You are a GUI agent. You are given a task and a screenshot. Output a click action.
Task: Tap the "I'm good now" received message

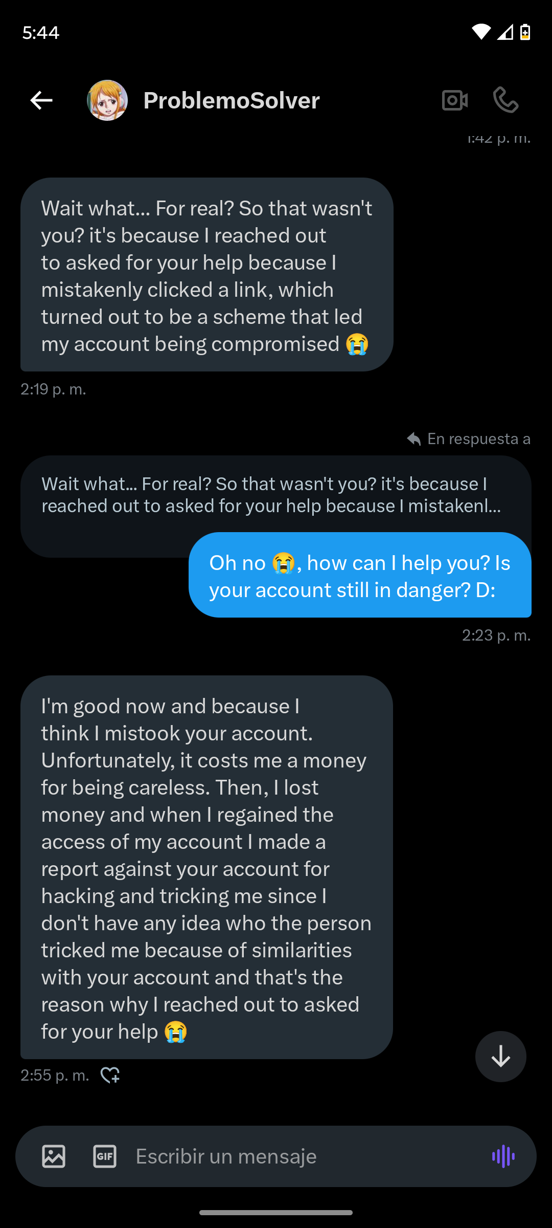(x=206, y=868)
